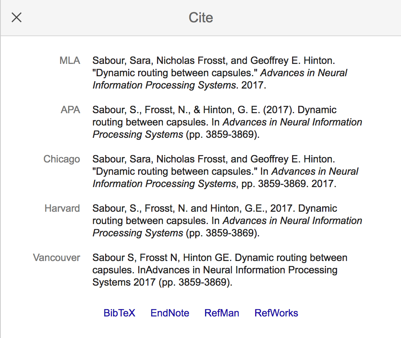The image size is (401, 338).
Task: Click the Harvard style label
Action: (x=62, y=208)
